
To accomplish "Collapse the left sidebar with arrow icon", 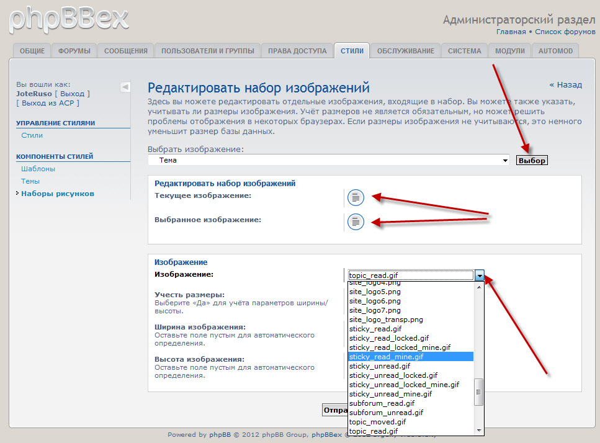I will click(125, 87).
